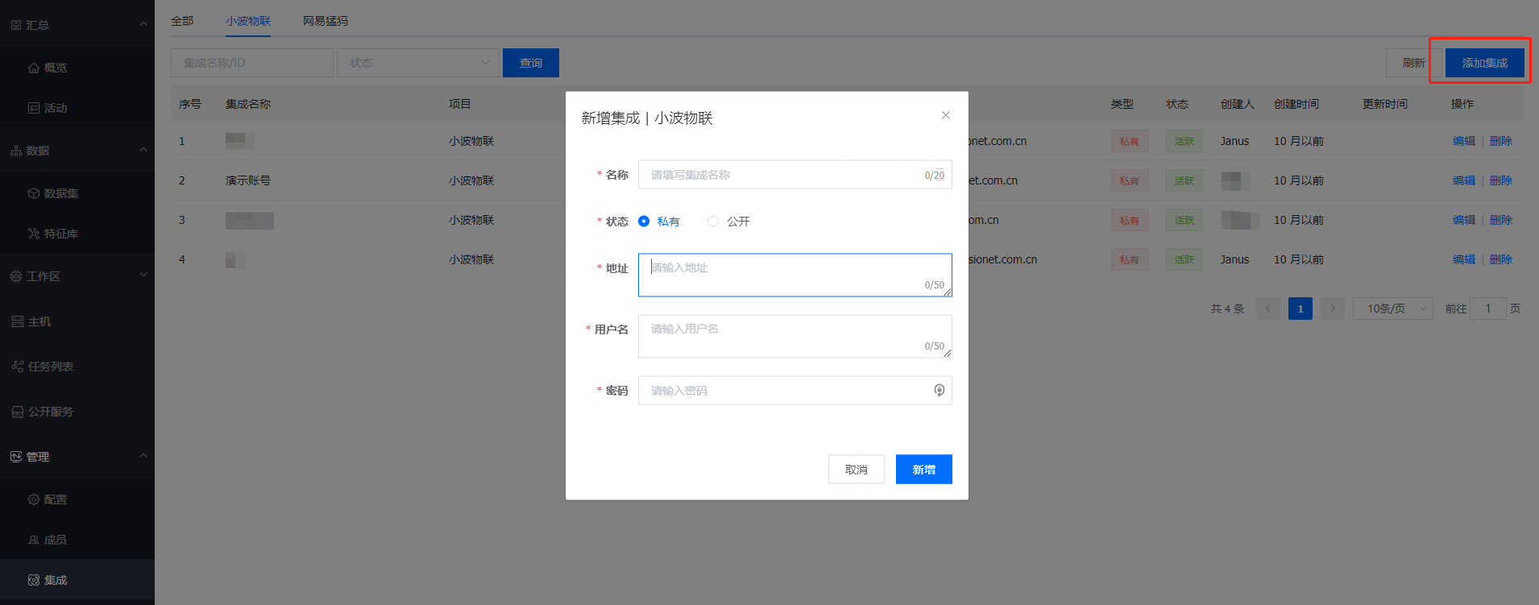Click the 概览 home icon
Image resolution: width=1539 pixels, height=605 pixels.
(x=34, y=68)
